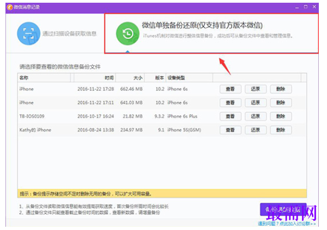Click 删除 for iPhone backup 17:11

[x=281, y=103]
